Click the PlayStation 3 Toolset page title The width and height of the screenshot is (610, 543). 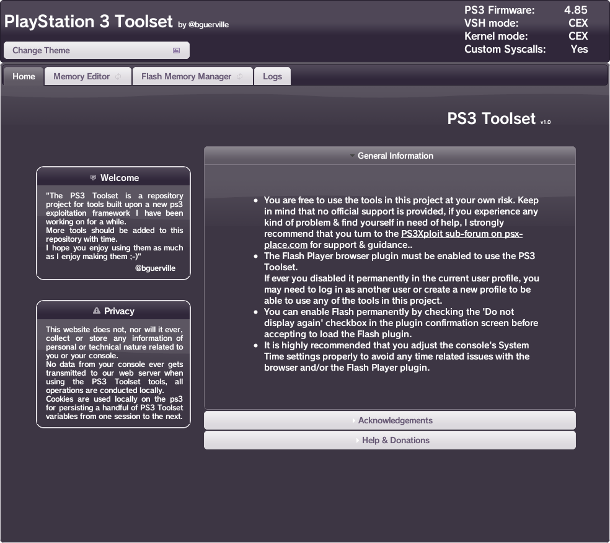pos(88,22)
